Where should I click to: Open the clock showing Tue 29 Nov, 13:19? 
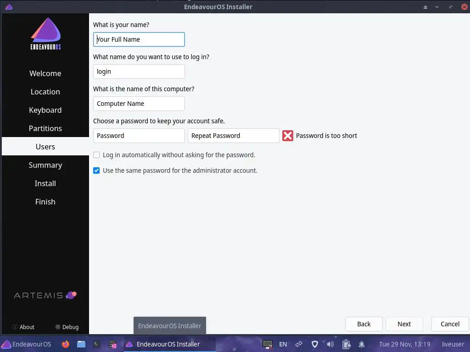404,344
